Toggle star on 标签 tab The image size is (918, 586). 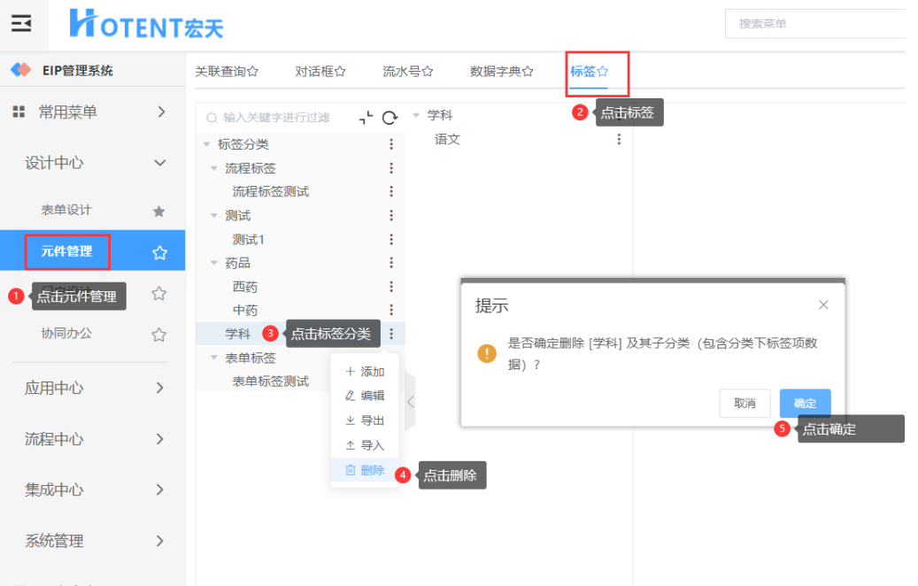(603, 72)
